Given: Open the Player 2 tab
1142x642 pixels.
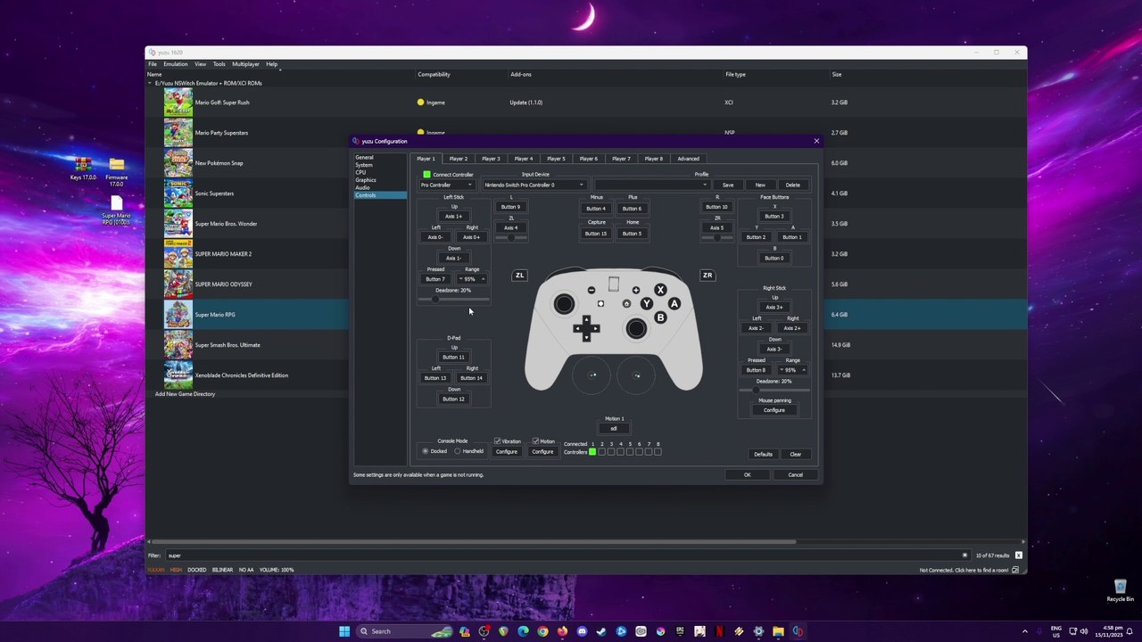Looking at the screenshot, I should 459,159.
